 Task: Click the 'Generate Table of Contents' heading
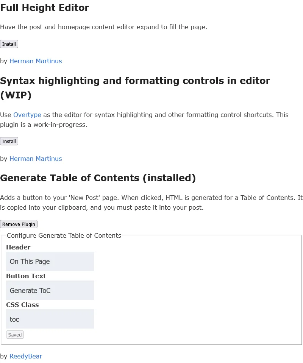tap(98, 178)
